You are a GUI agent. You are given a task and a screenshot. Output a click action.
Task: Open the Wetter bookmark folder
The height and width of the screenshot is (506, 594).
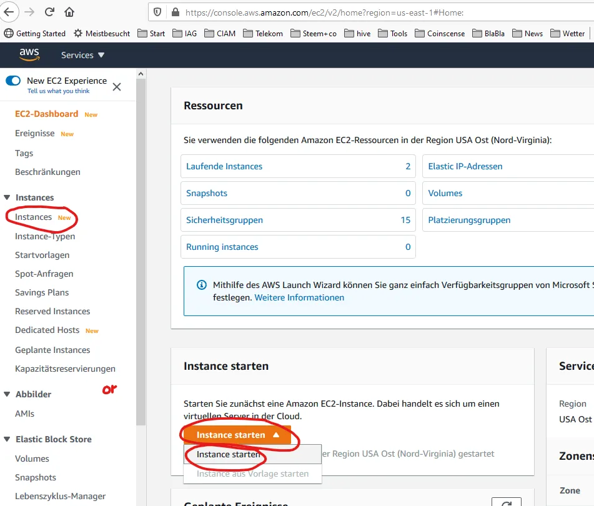(568, 33)
